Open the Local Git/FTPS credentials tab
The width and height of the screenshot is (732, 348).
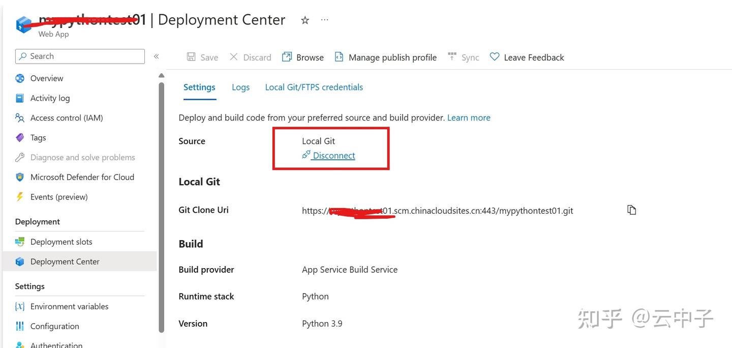(x=314, y=87)
